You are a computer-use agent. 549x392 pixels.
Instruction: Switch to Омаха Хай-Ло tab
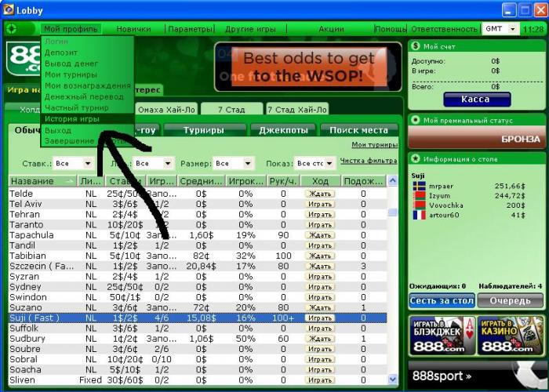(x=166, y=110)
